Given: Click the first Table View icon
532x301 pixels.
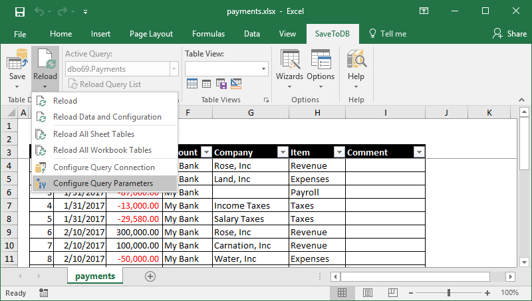Looking at the screenshot, I should point(192,83).
